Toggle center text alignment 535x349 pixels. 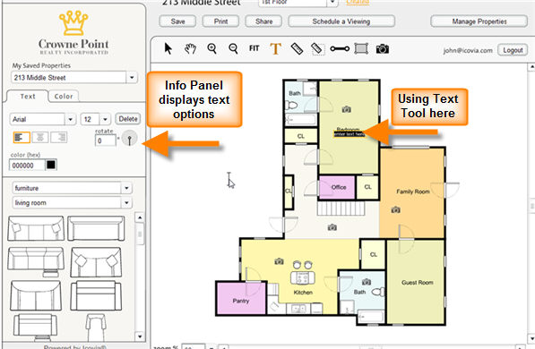pyautogui.click(x=40, y=137)
